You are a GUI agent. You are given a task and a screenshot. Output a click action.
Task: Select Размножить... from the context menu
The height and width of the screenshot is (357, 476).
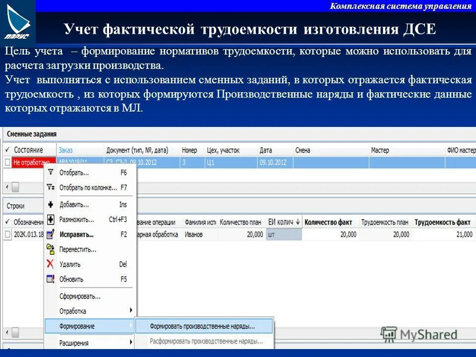91,220
